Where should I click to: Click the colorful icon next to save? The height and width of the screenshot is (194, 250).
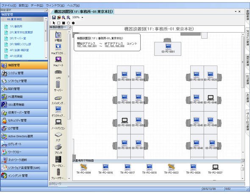coord(59,17)
